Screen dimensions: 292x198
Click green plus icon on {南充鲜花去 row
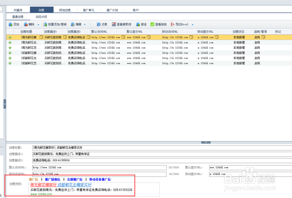pos(10,43)
